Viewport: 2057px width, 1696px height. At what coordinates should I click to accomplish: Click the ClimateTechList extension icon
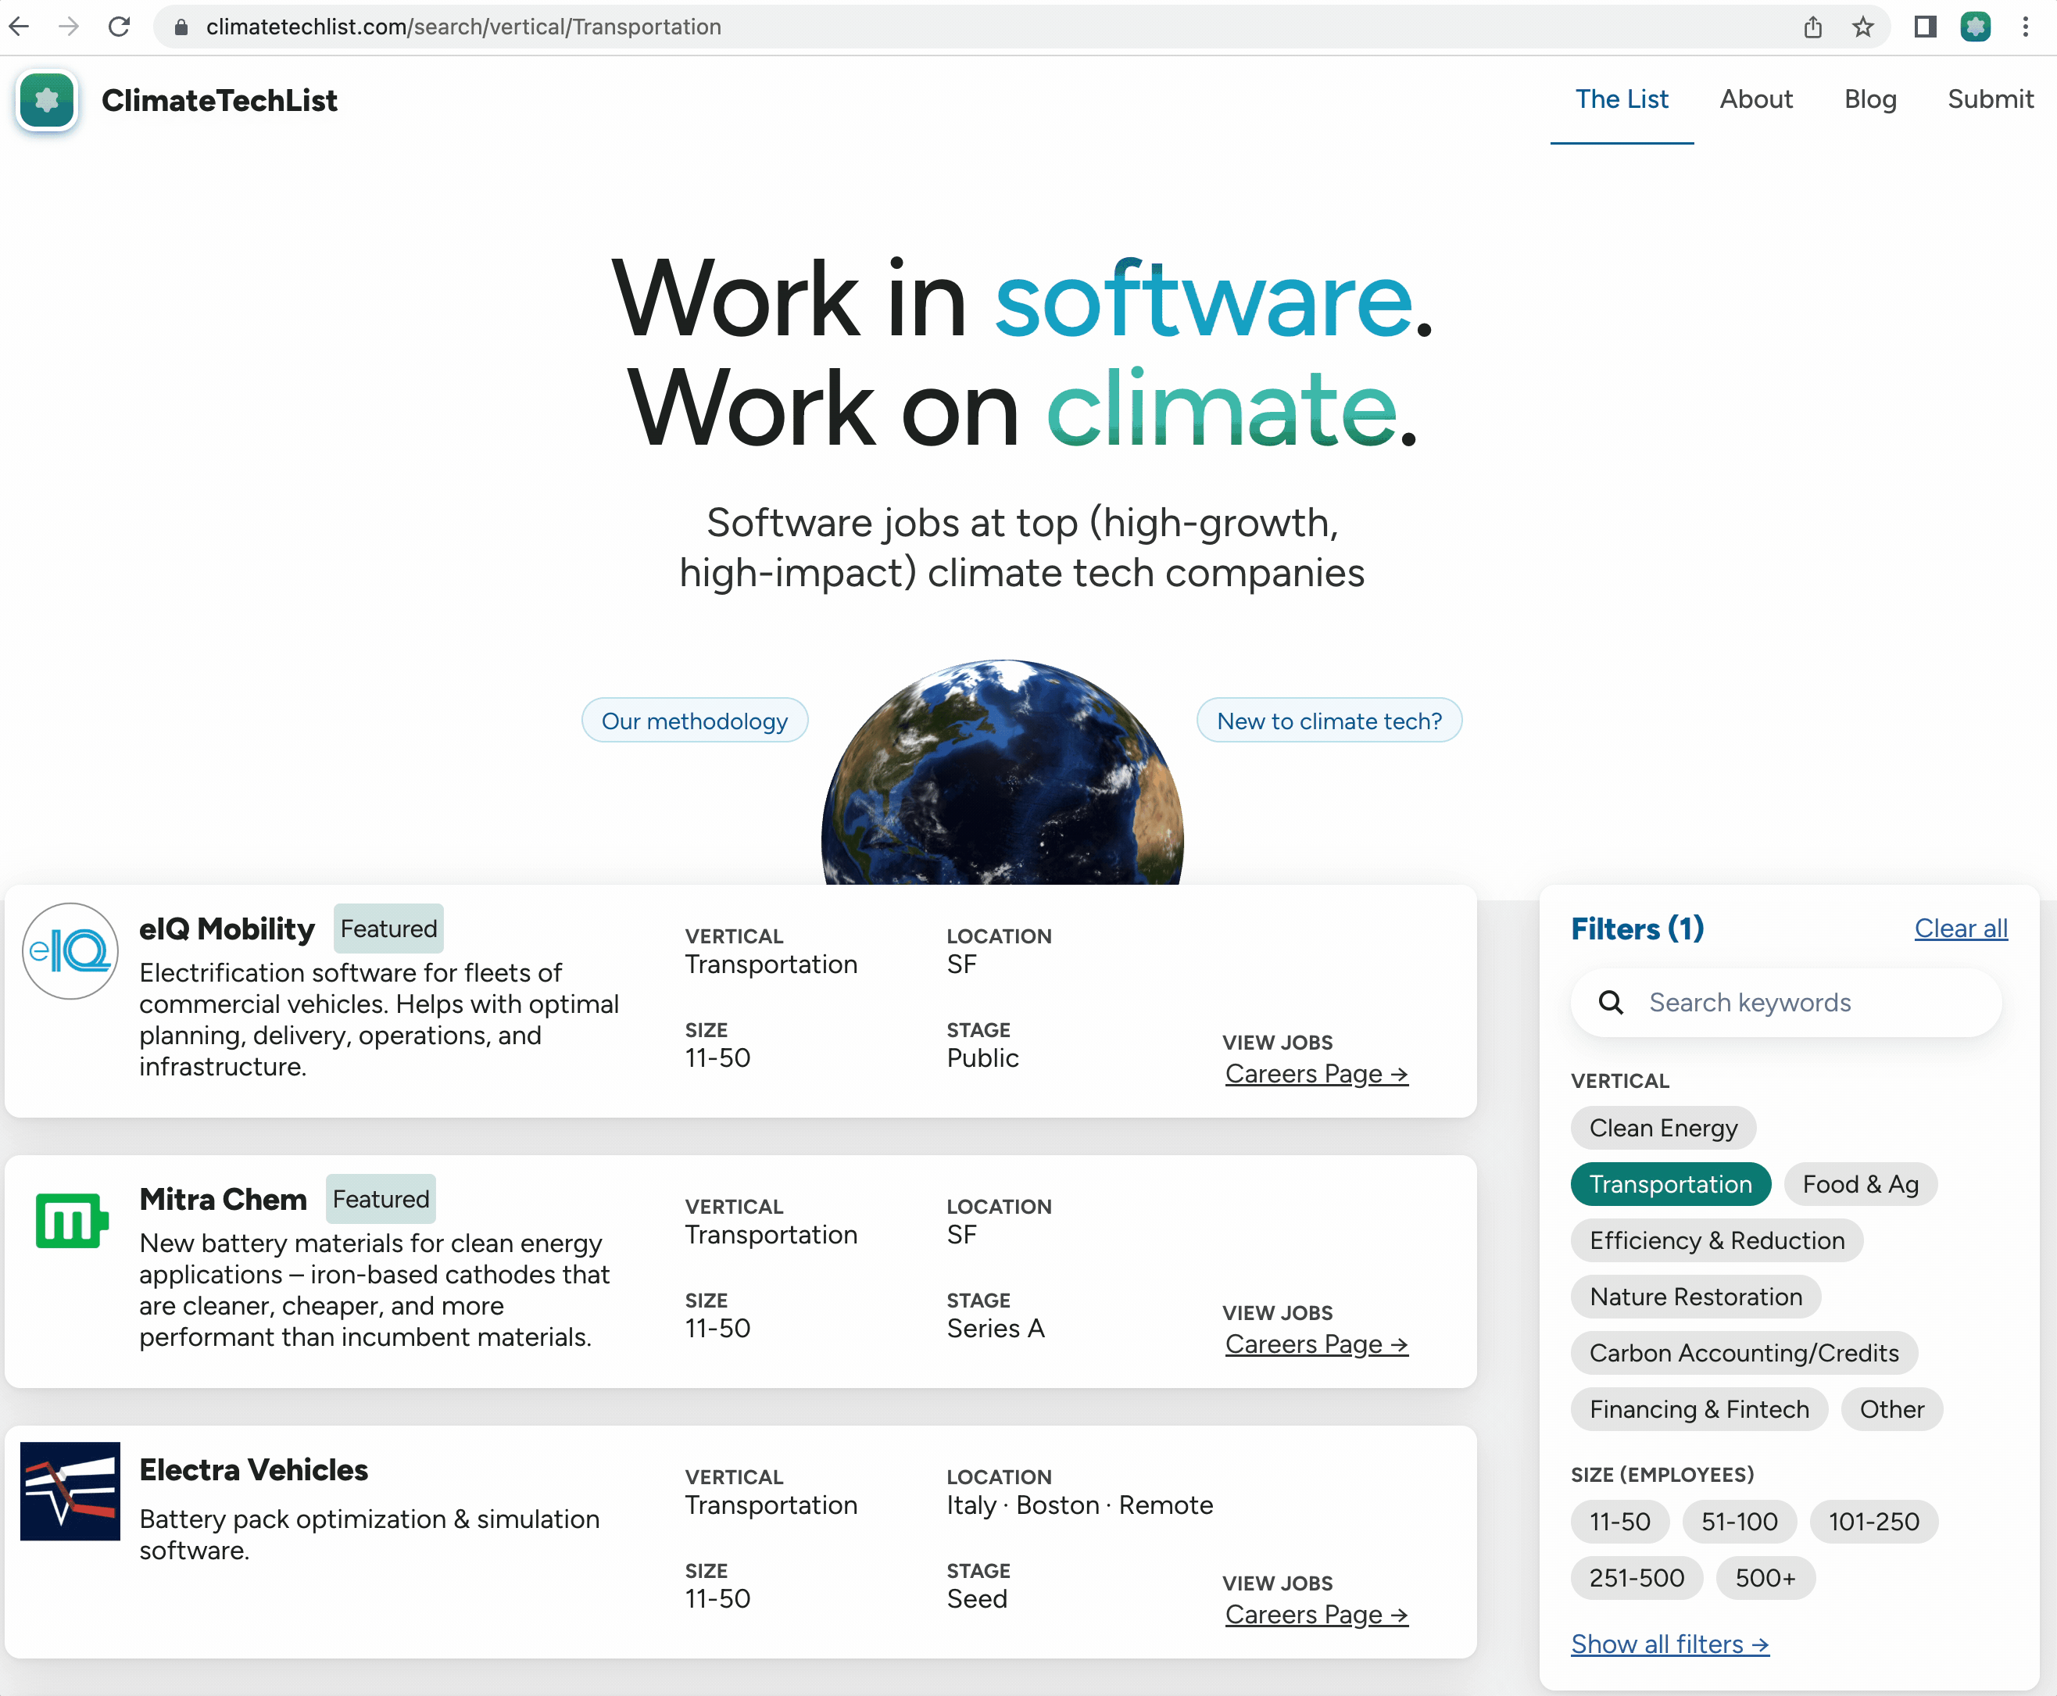(1975, 27)
